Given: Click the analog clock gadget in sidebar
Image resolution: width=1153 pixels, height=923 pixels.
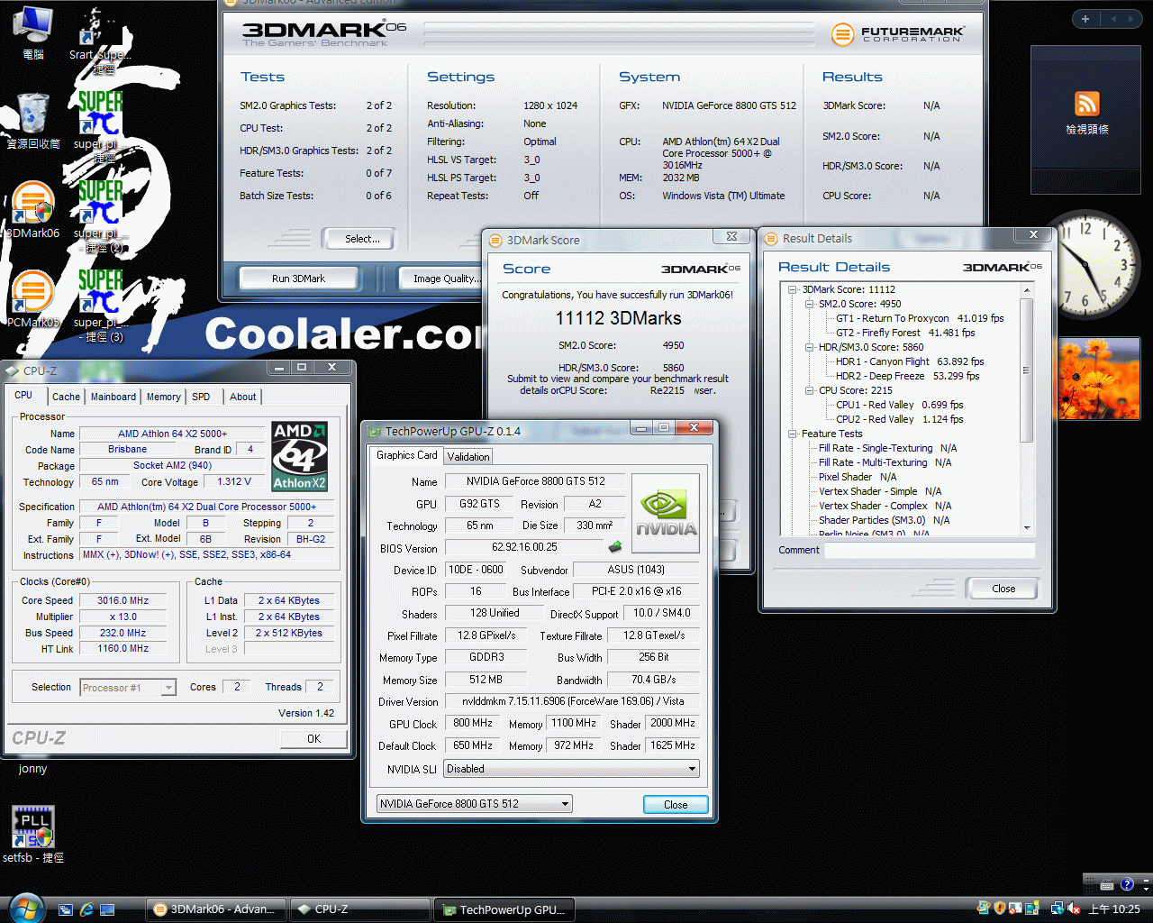Looking at the screenshot, I should point(1086,263).
